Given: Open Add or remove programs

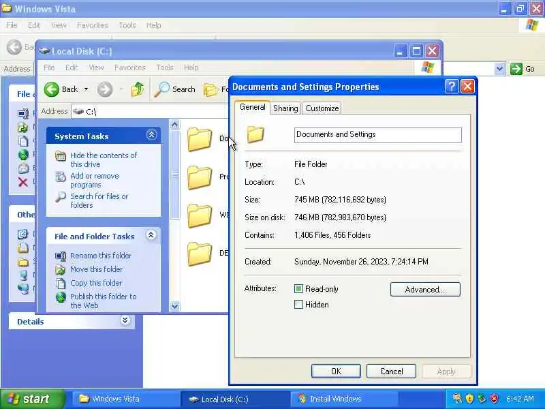Looking at the screenshot, I should coord(95,180).
